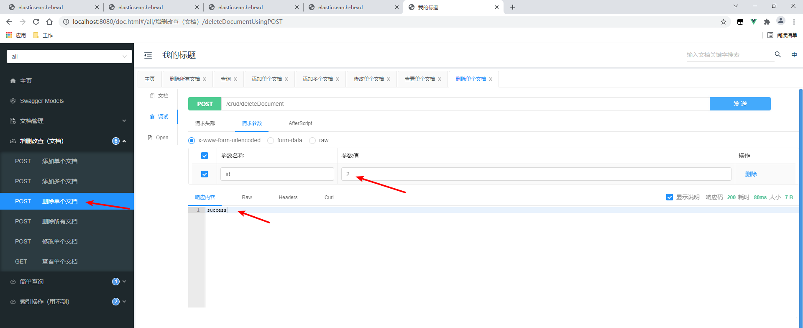The height and width of the screenshot is (328, 803).
Task: Open the browser extensions puzzle icon
Action: [x=767, y=22]
